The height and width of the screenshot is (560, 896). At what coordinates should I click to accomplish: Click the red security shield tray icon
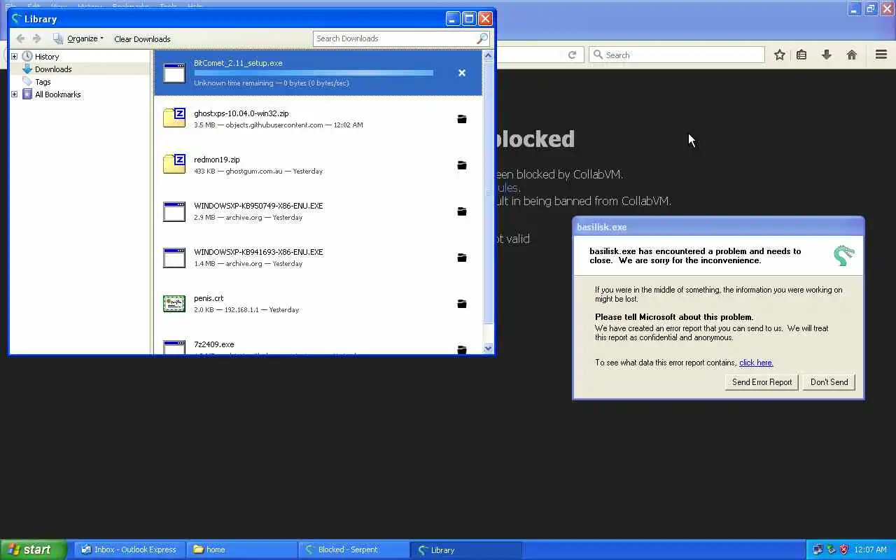click(843, 549)
